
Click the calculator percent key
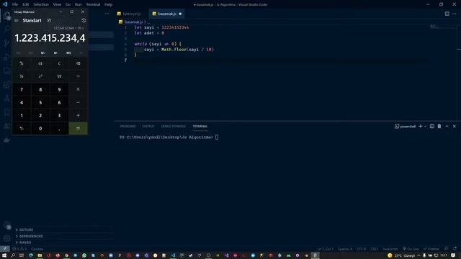point(22,63)
